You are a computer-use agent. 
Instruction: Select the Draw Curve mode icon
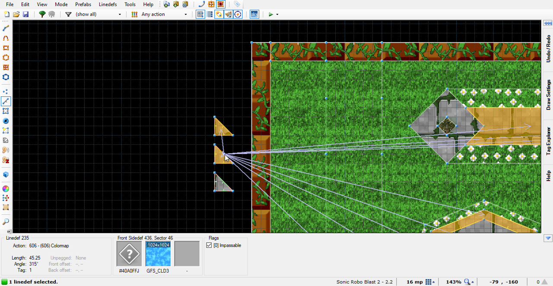click(6, 38)
